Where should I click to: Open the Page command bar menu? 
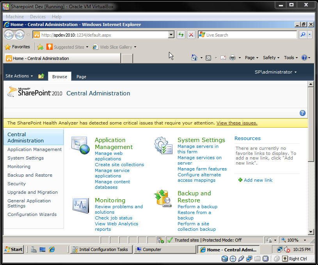pos(252,58)
